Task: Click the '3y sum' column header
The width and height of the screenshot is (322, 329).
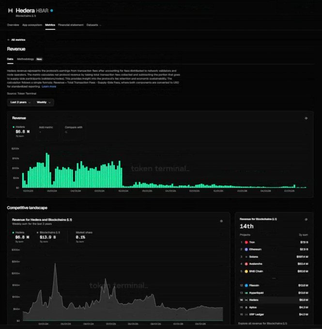Action: (x=304, y=235)
